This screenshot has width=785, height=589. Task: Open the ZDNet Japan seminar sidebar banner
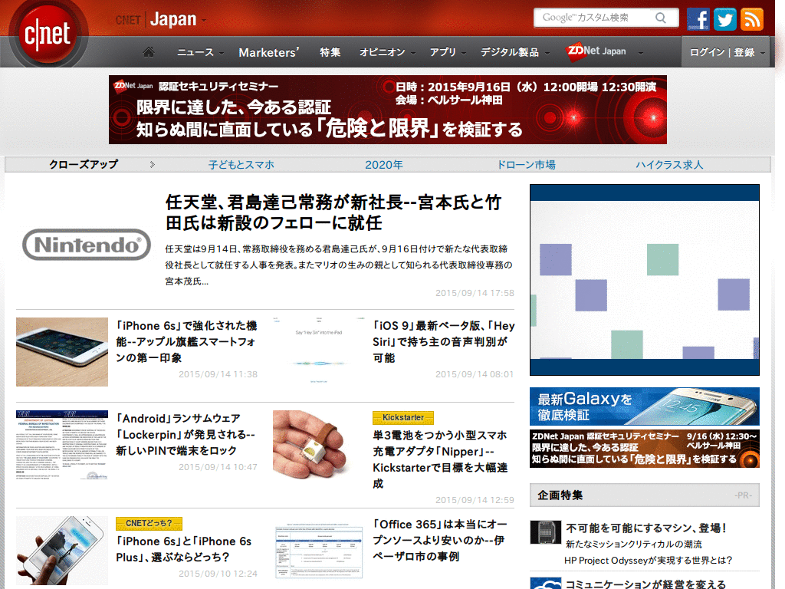point(645,449)
